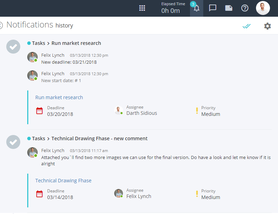Close the Notifications panel
278x214 pixels.
click(x=1, y=25)
